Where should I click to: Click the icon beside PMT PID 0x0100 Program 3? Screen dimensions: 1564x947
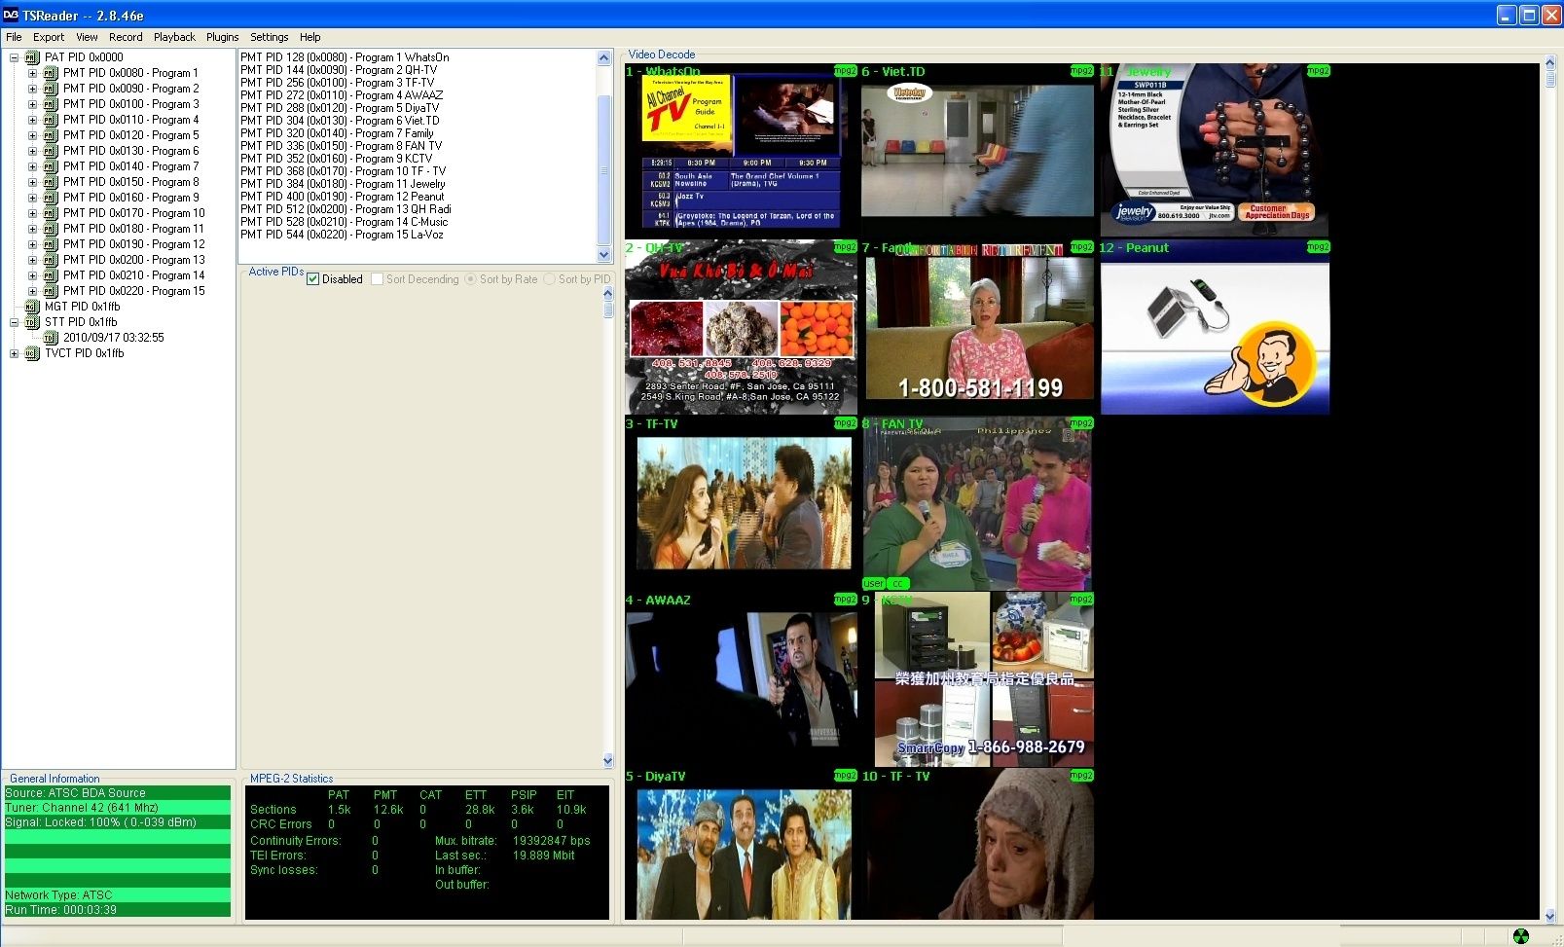(51, 104)
